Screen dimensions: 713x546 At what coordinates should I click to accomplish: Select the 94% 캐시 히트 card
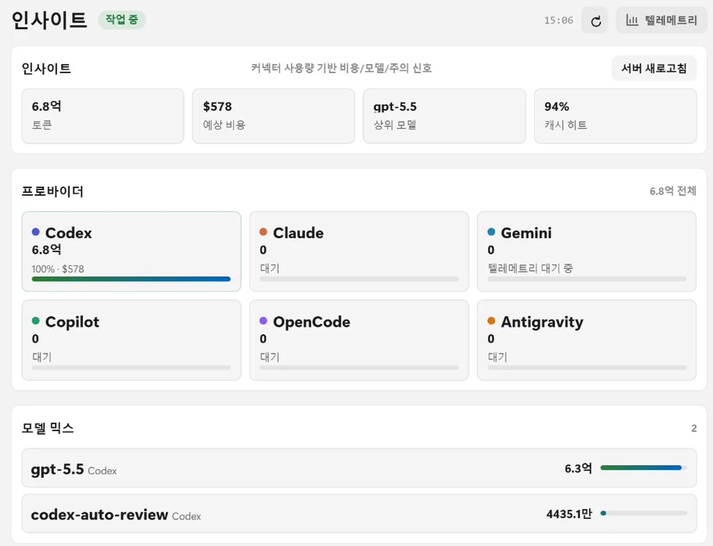tap(616, 116)
